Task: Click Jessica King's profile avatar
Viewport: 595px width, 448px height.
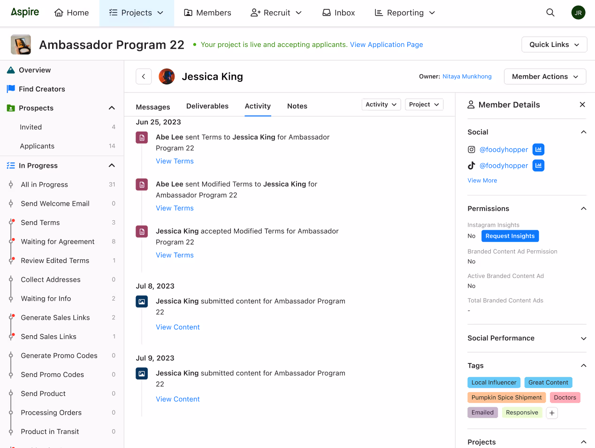Action: (x=167, y=77)
